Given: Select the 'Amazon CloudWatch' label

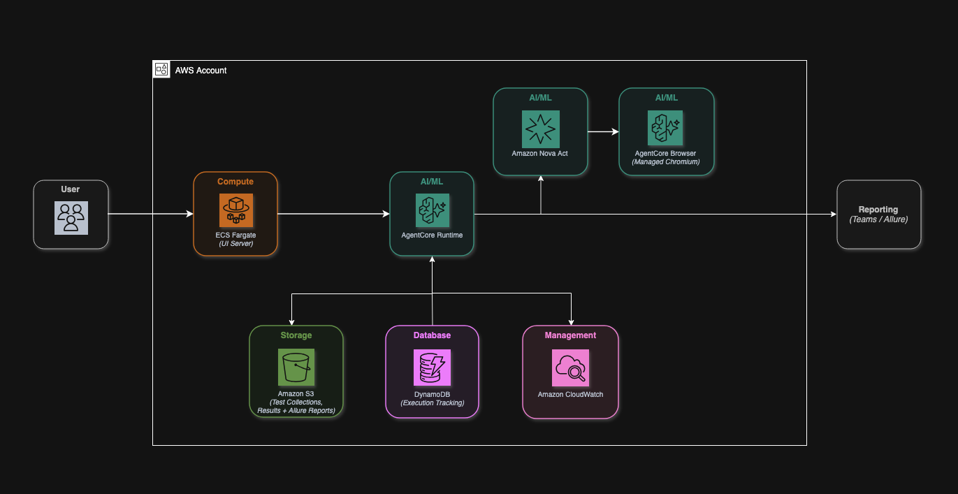Looking at the screenshot, I should 570,394.
